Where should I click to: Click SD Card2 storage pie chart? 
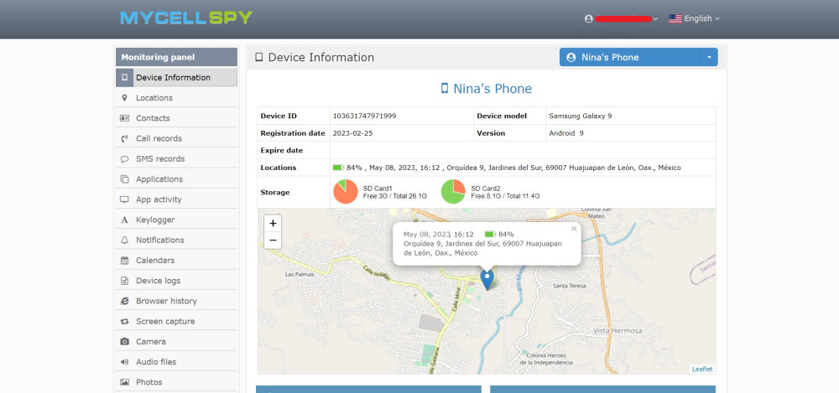pos(453,191)
